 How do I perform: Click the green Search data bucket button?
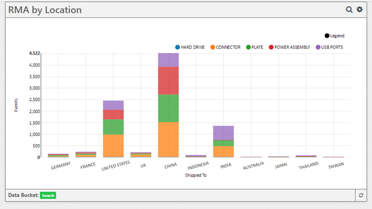pos(48,196)
